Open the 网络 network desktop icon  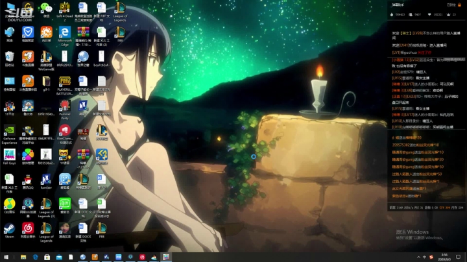click(x=9, y=34)
